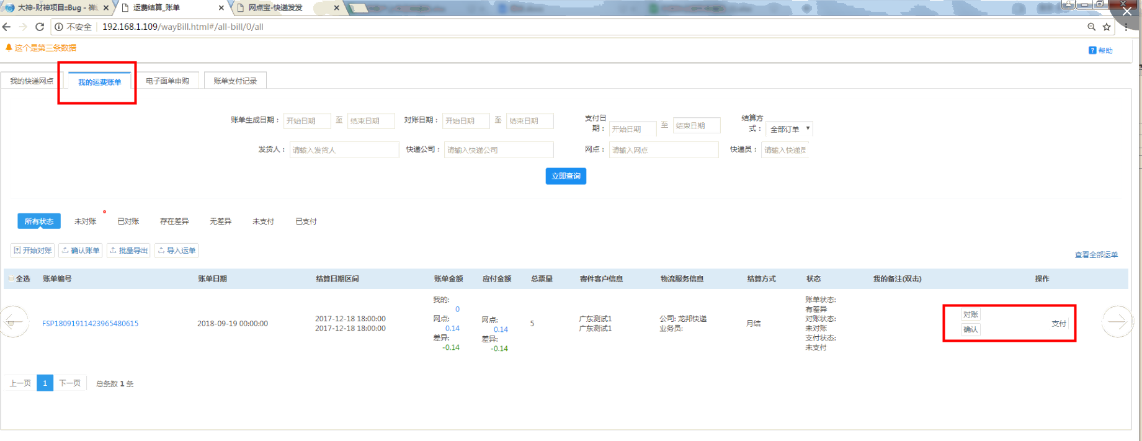Screen dimensions: 1142x441
Task: Tick the 全选 select-all checkbox
Action: click(x=11, y=278)
